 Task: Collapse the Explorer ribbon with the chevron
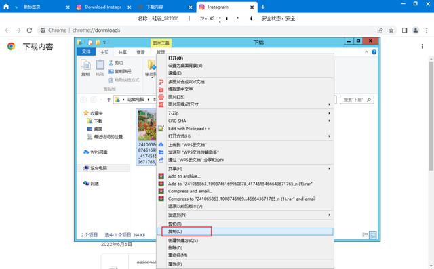click(x=366, y=52)
